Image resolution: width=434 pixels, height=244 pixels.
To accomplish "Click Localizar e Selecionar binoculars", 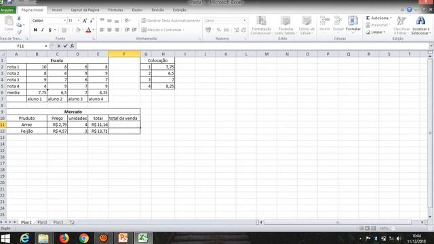I will pyautogui.click(x=420, y=26).
